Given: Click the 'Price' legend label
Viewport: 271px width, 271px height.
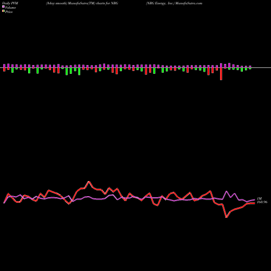Looking at the screenshot, I should tap(9, 12).
